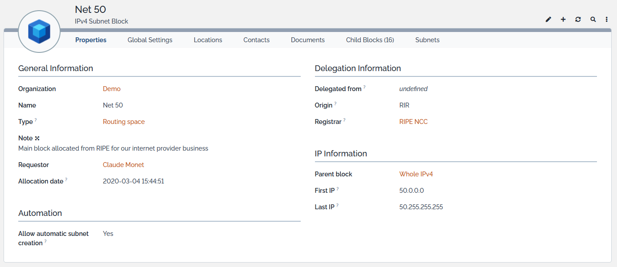
Task: Open the Whole IPv4 parent block
Action: pos(416,174)
